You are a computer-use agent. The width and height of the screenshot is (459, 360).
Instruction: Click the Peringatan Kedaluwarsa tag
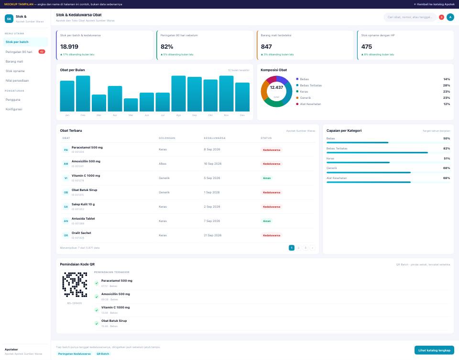pyautogui.click(x=75, y=354)
